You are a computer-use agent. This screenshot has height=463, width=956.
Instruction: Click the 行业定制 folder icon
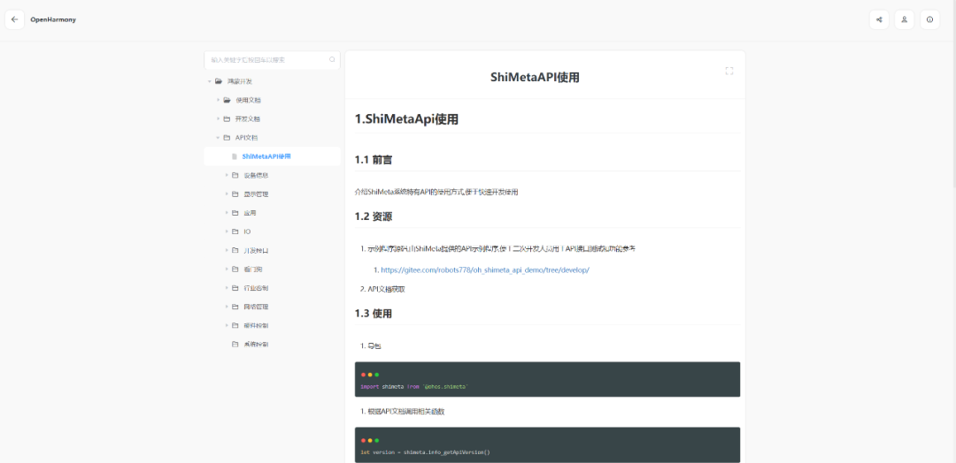tap(235, 288)
